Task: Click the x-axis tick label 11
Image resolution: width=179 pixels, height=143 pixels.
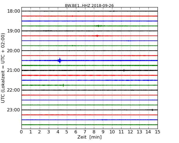Action: click(121, 132)
